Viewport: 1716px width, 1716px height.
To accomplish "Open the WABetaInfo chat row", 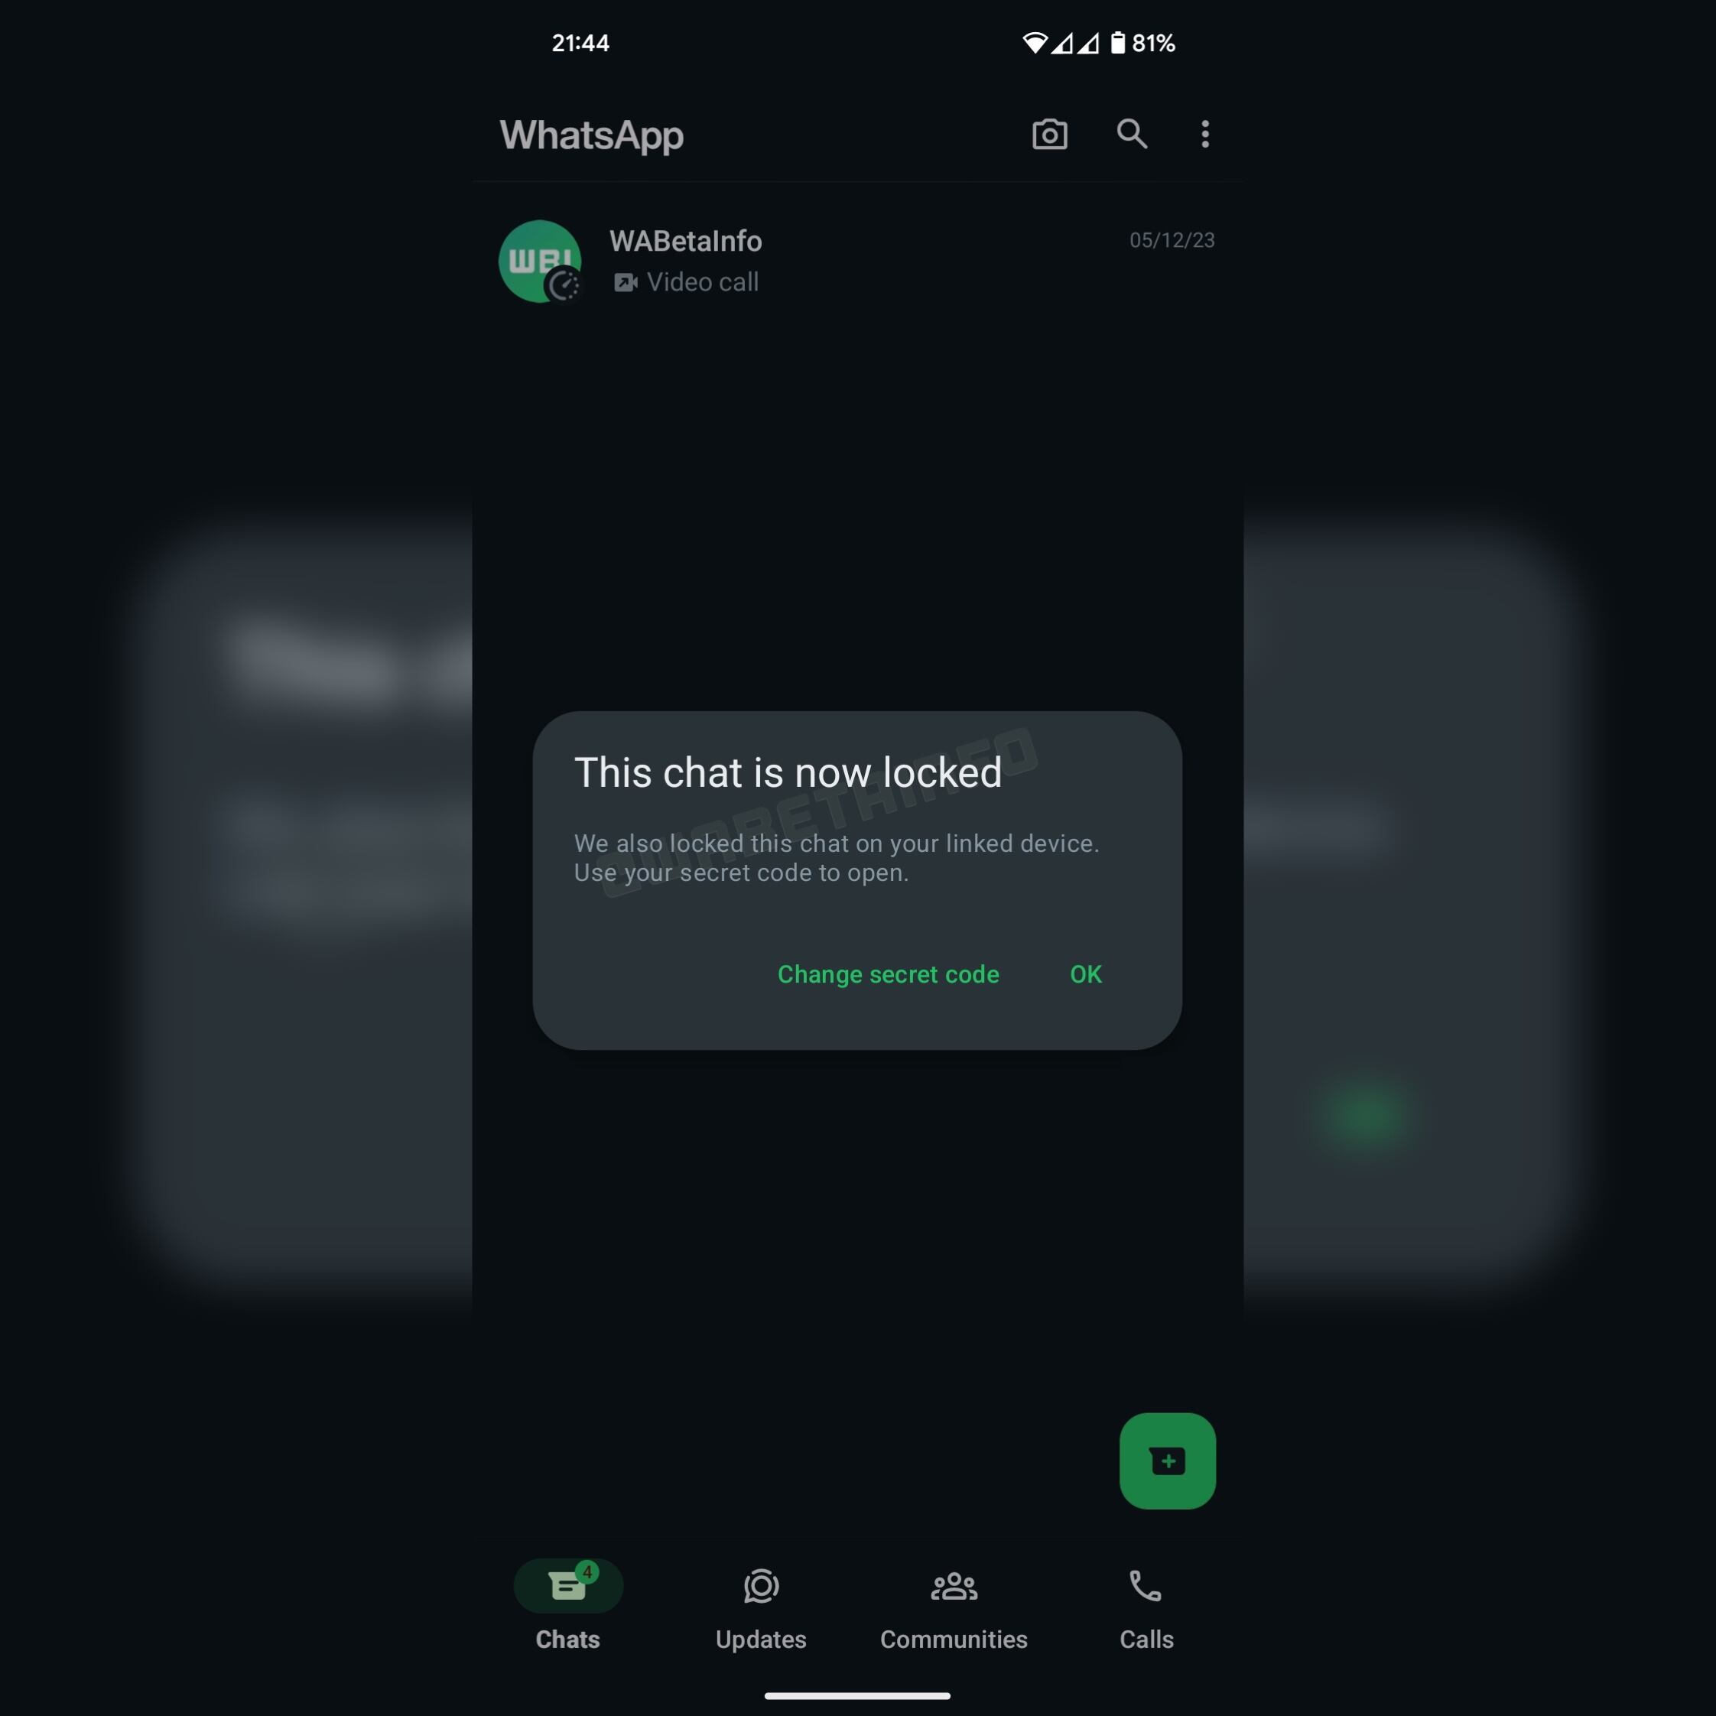I will (857, 261).
